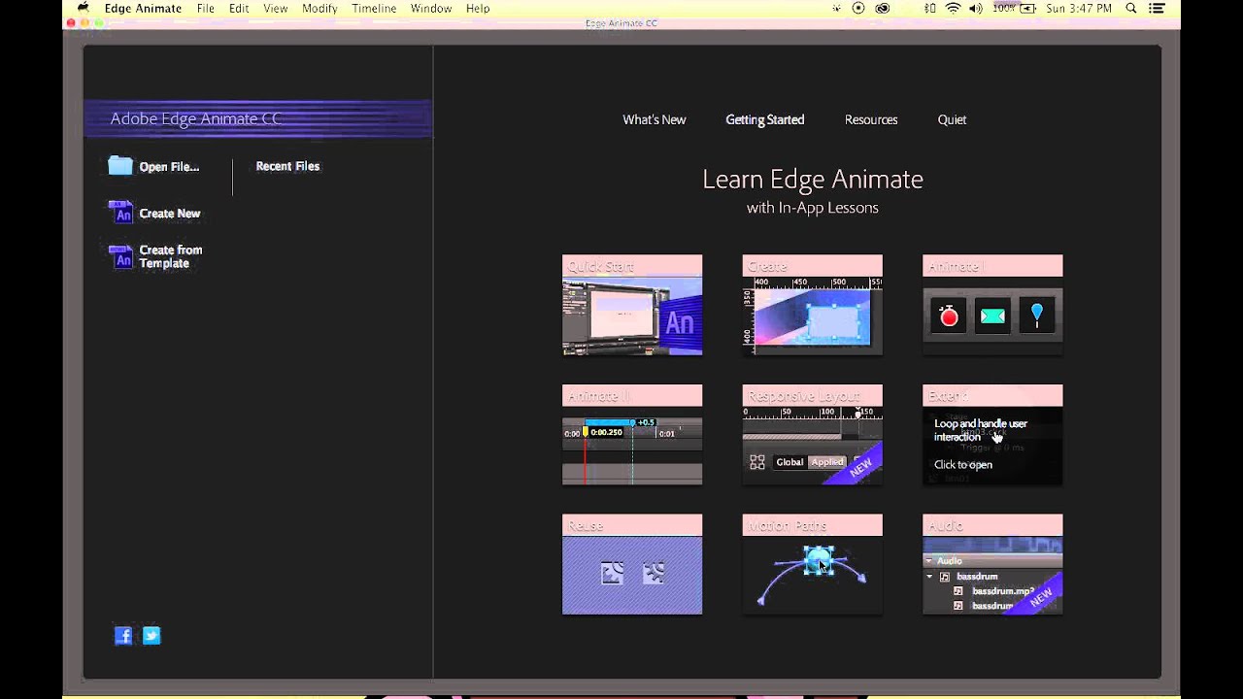Open the Modify menu

click(319, 8)
